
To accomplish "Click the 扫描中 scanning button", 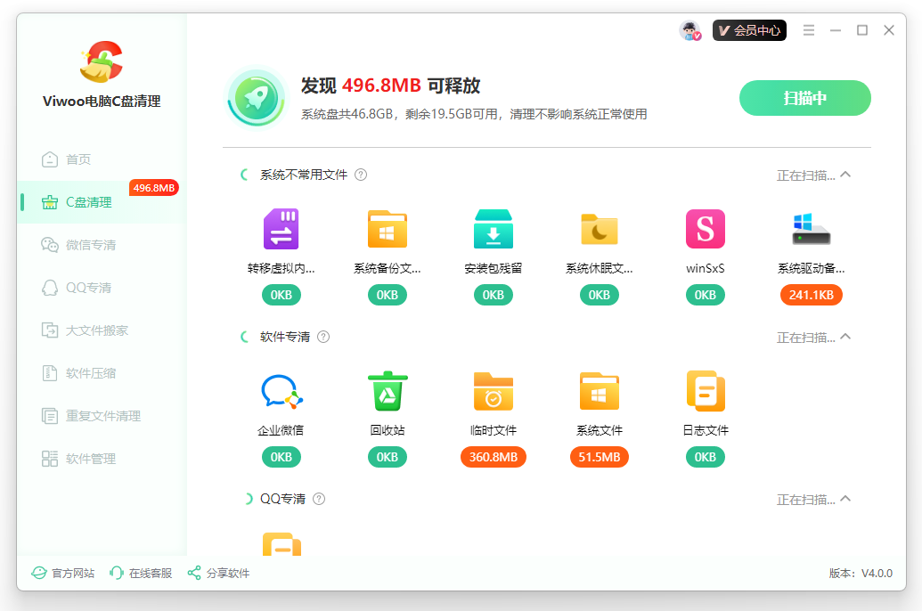I will click(x=804, y=98).
